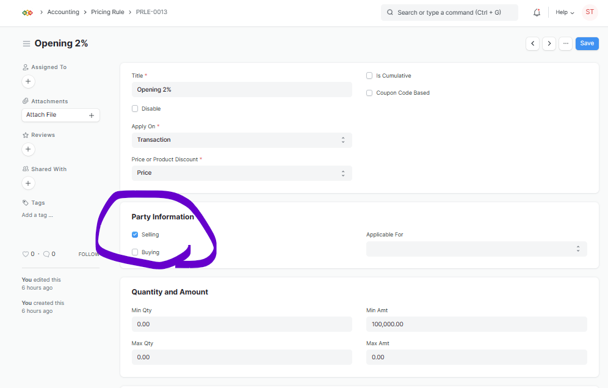608x388 pixels.
Task: Click PRLE-0013 breadcrumb
Action: (x=151, y=12)
